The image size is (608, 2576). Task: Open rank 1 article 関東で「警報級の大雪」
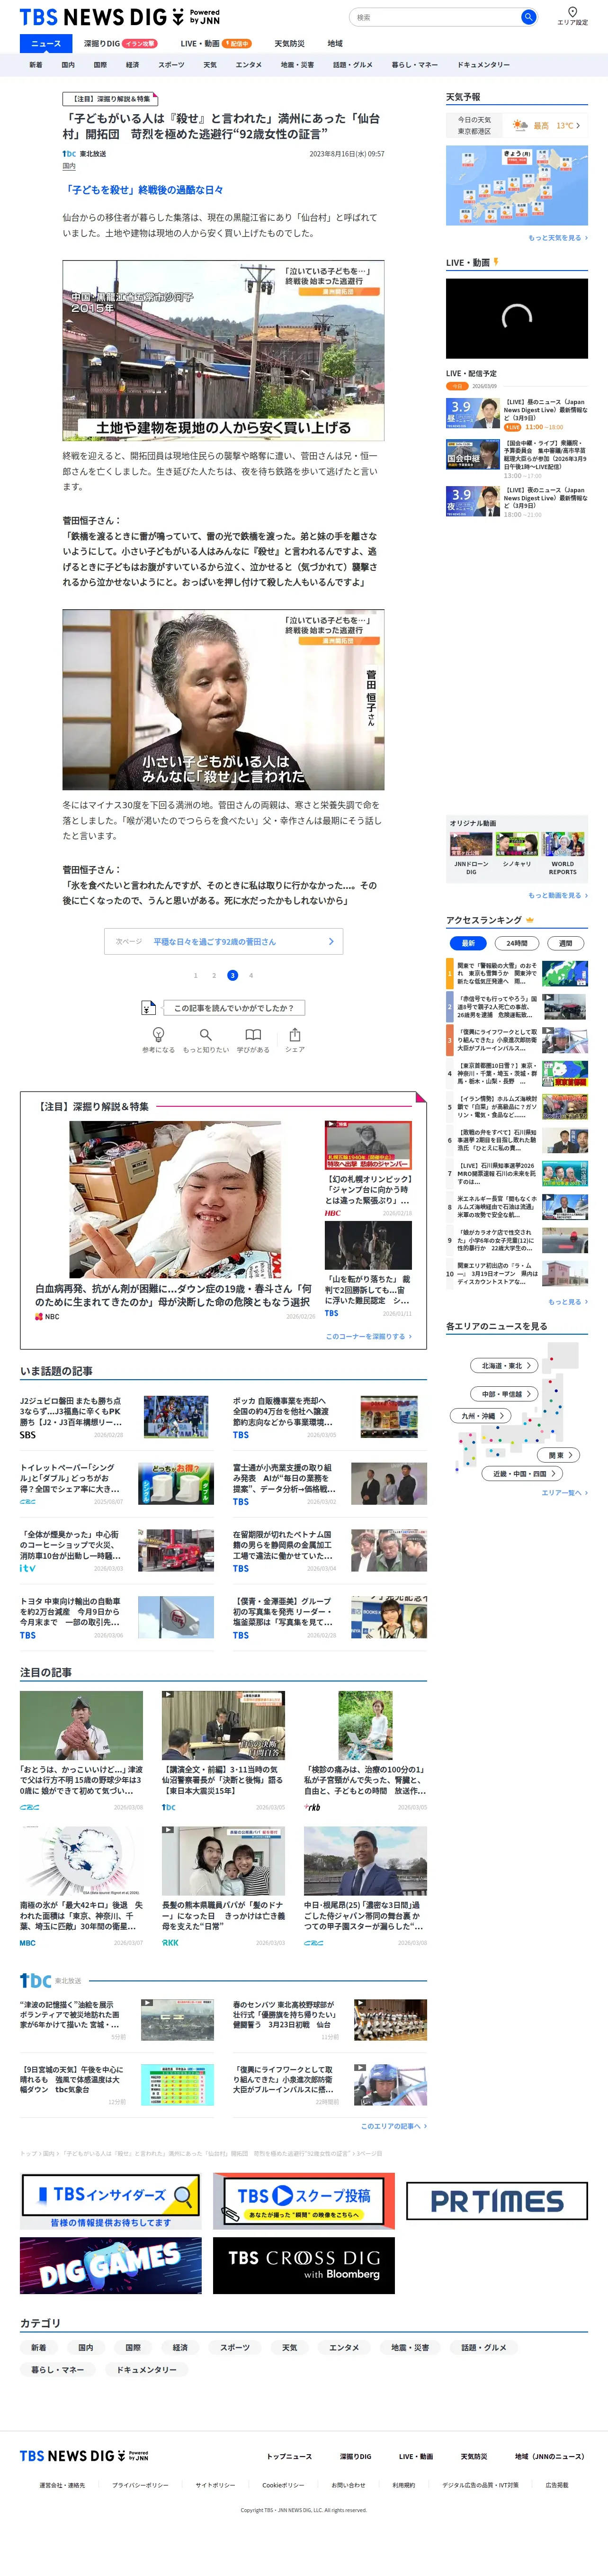coord(517,974)
